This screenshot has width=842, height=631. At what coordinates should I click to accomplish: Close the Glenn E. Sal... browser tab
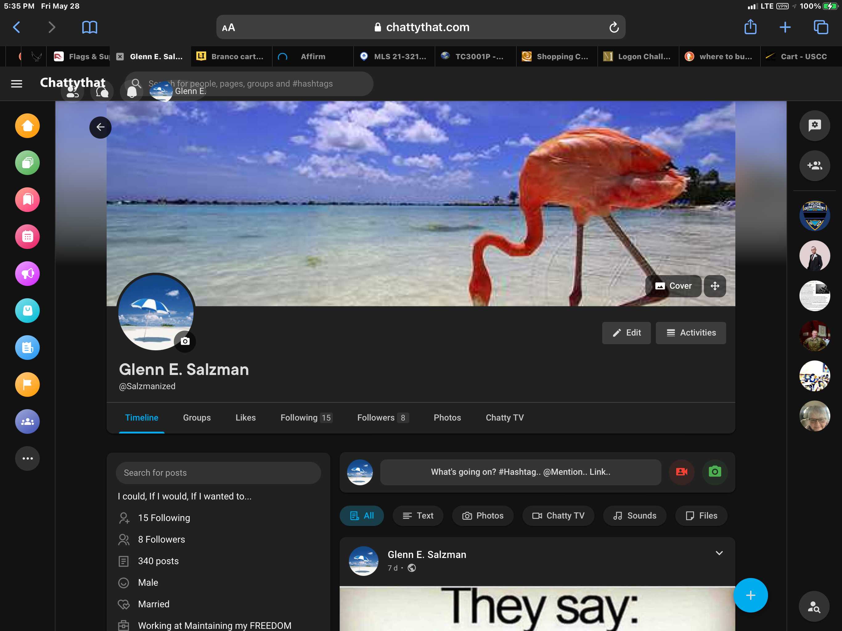[x=120, y=56]
